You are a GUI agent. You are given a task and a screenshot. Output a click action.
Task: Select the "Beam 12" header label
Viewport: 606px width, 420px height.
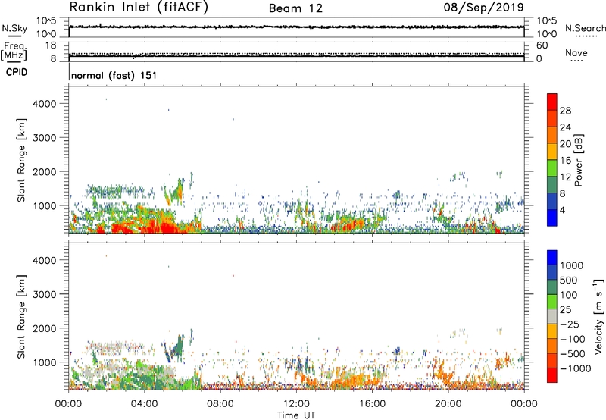coord(295,8)
